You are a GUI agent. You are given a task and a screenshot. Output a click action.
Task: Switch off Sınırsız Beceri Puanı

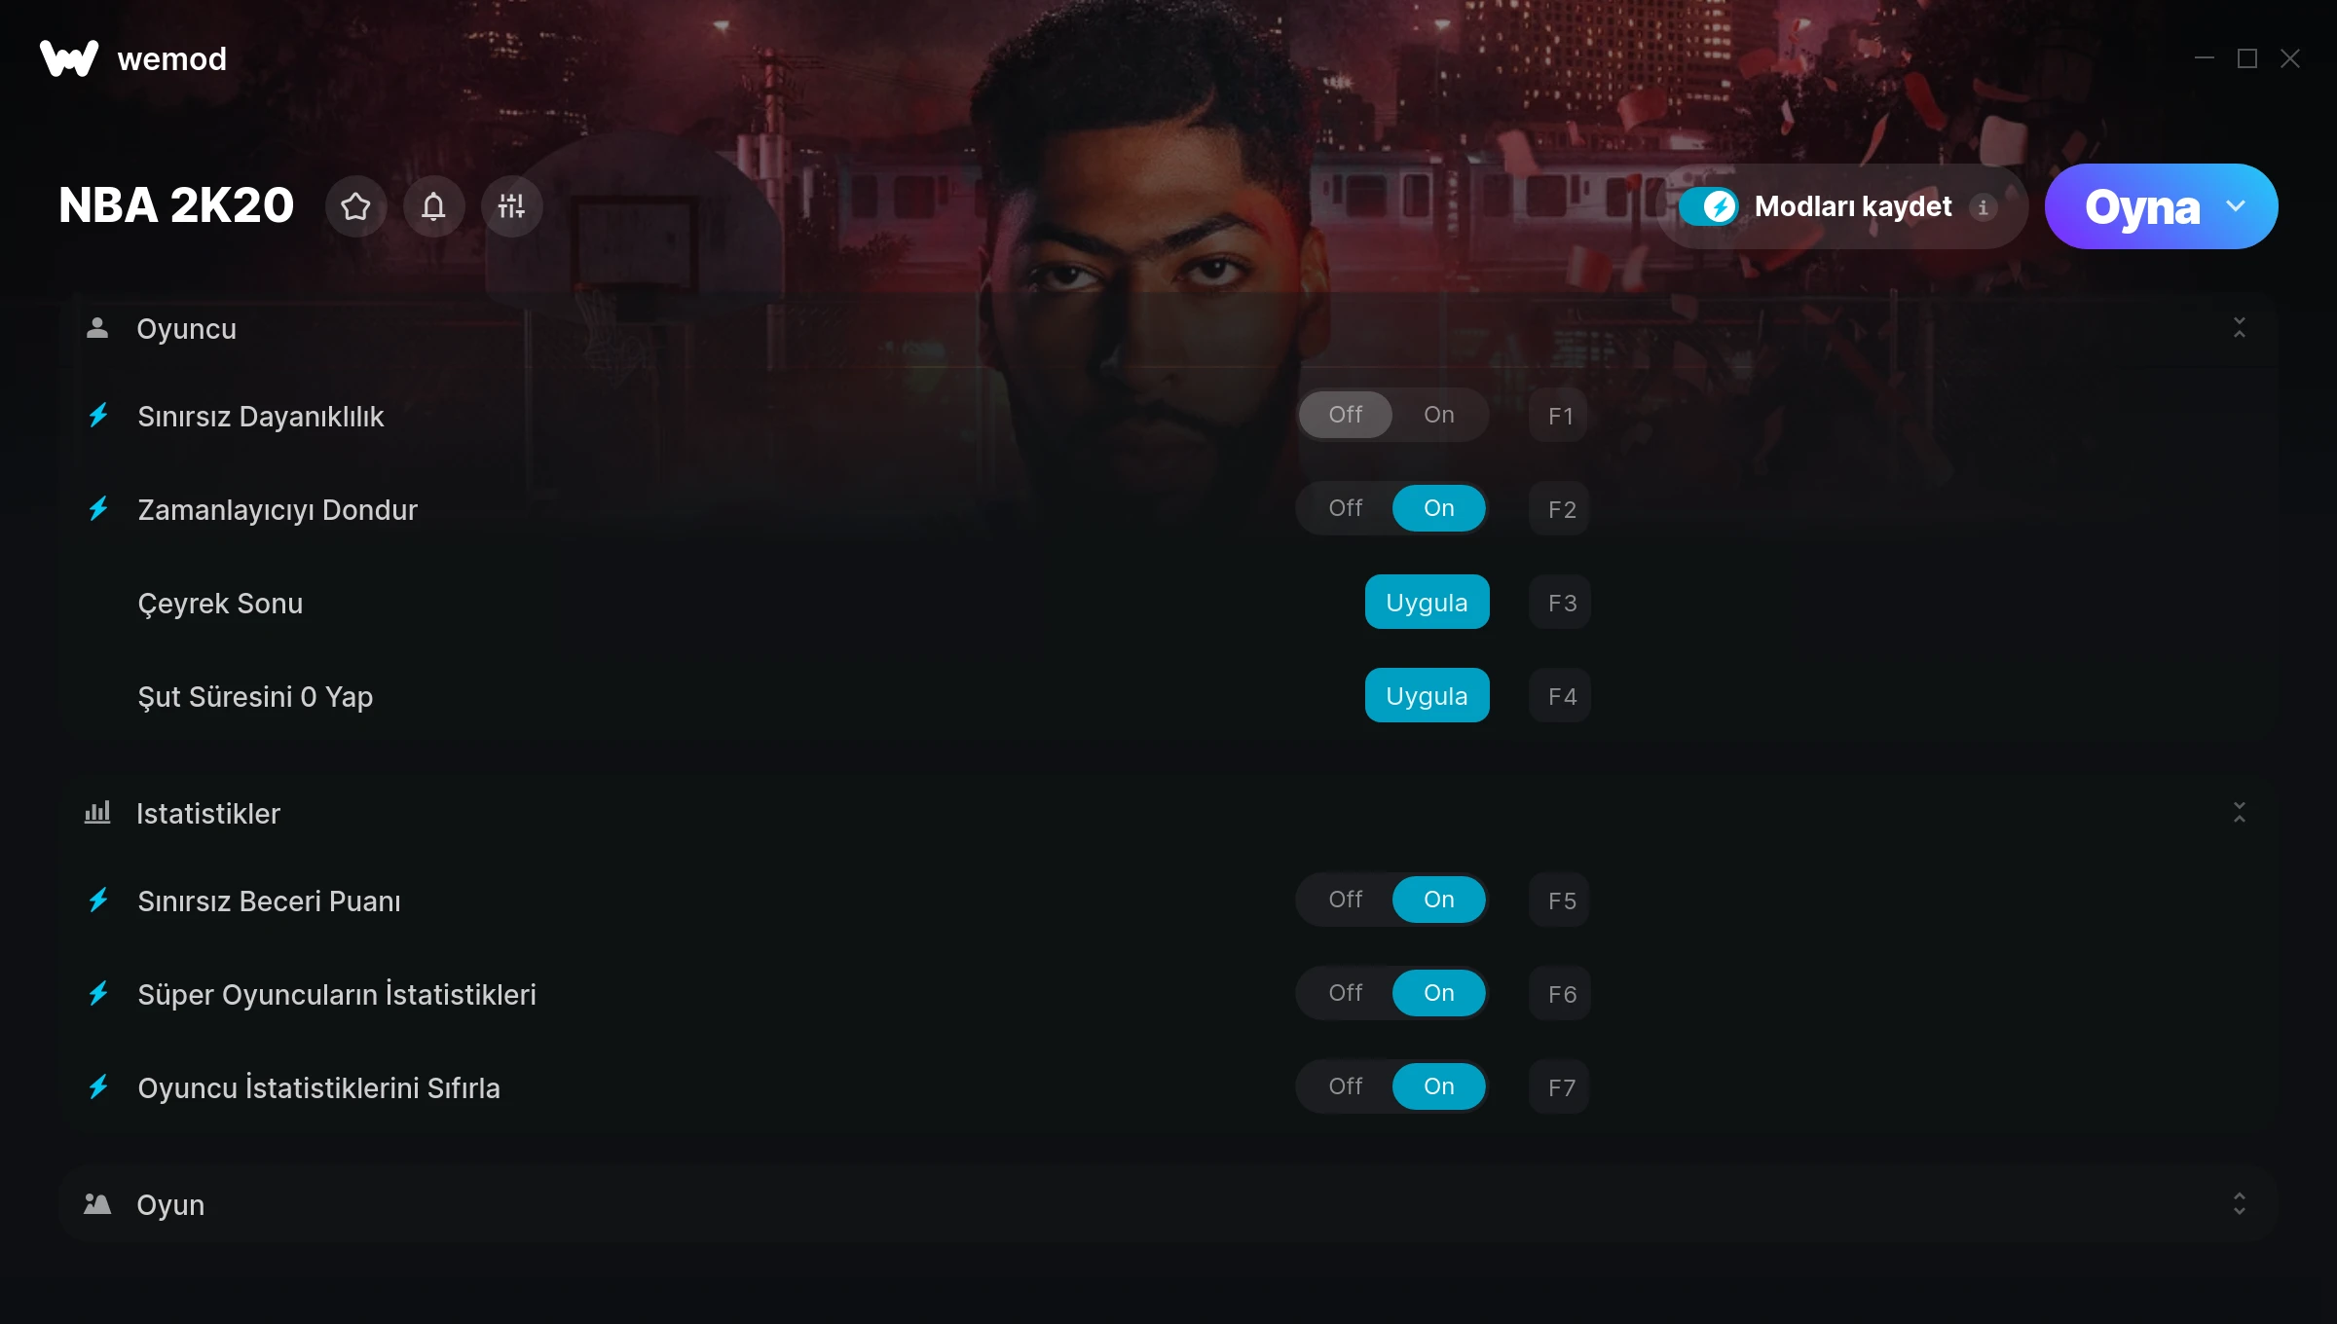(1346, 900)
